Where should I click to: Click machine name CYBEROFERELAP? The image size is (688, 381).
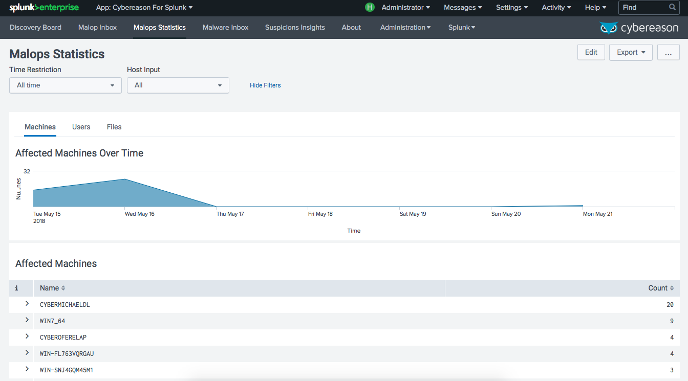(63, 338)
